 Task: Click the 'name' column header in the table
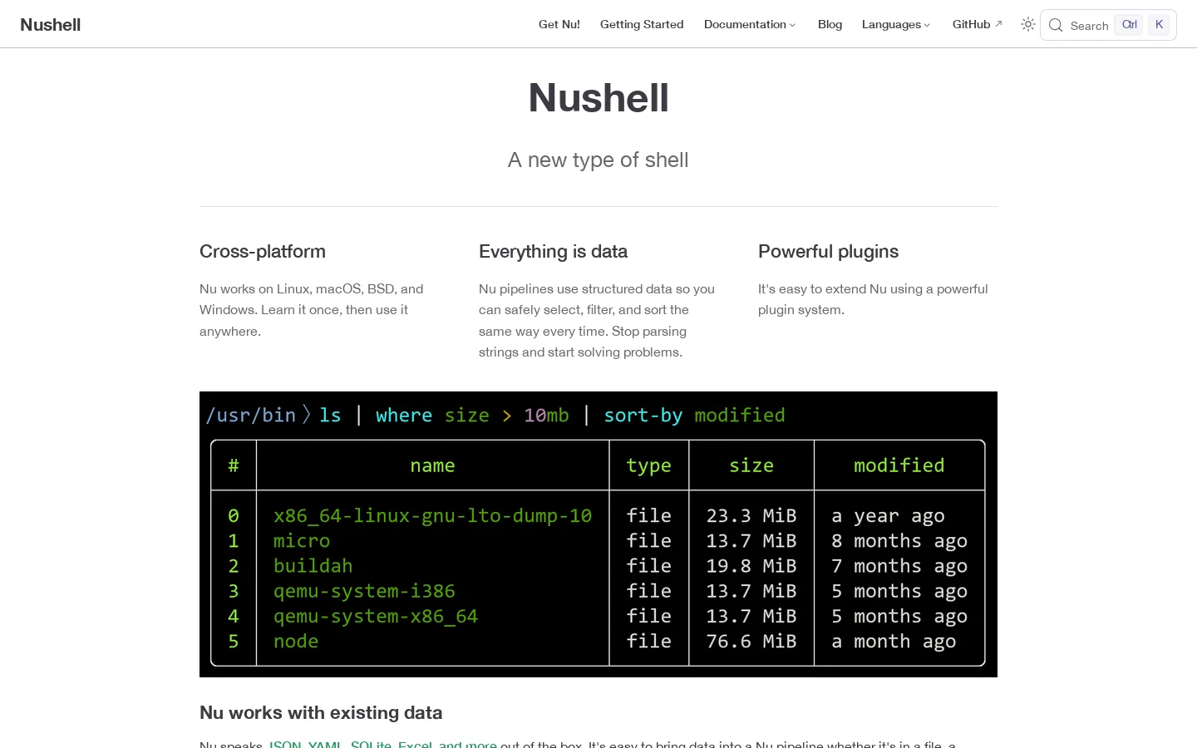tap(432, 465)
